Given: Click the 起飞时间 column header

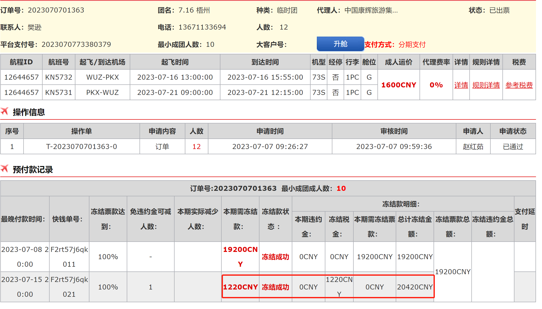Looking at the screenshot, I should (x=175, y=62).
